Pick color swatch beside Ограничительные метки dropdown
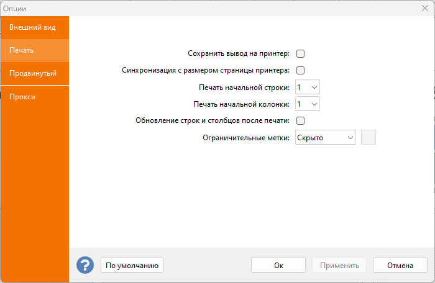 pyautogui.click(x=369, y=137)
